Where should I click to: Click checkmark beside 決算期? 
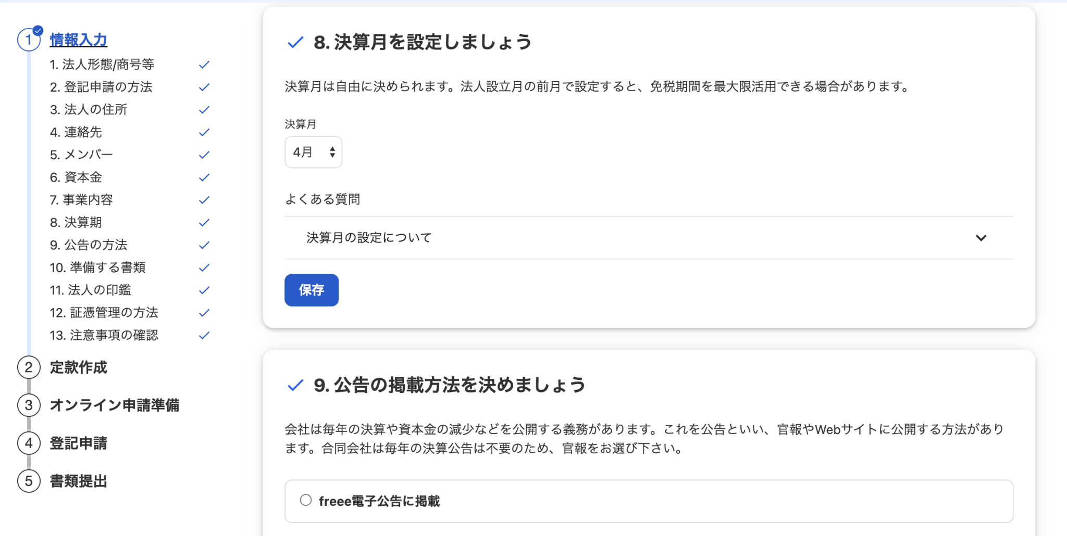click(x=204, y=222)
